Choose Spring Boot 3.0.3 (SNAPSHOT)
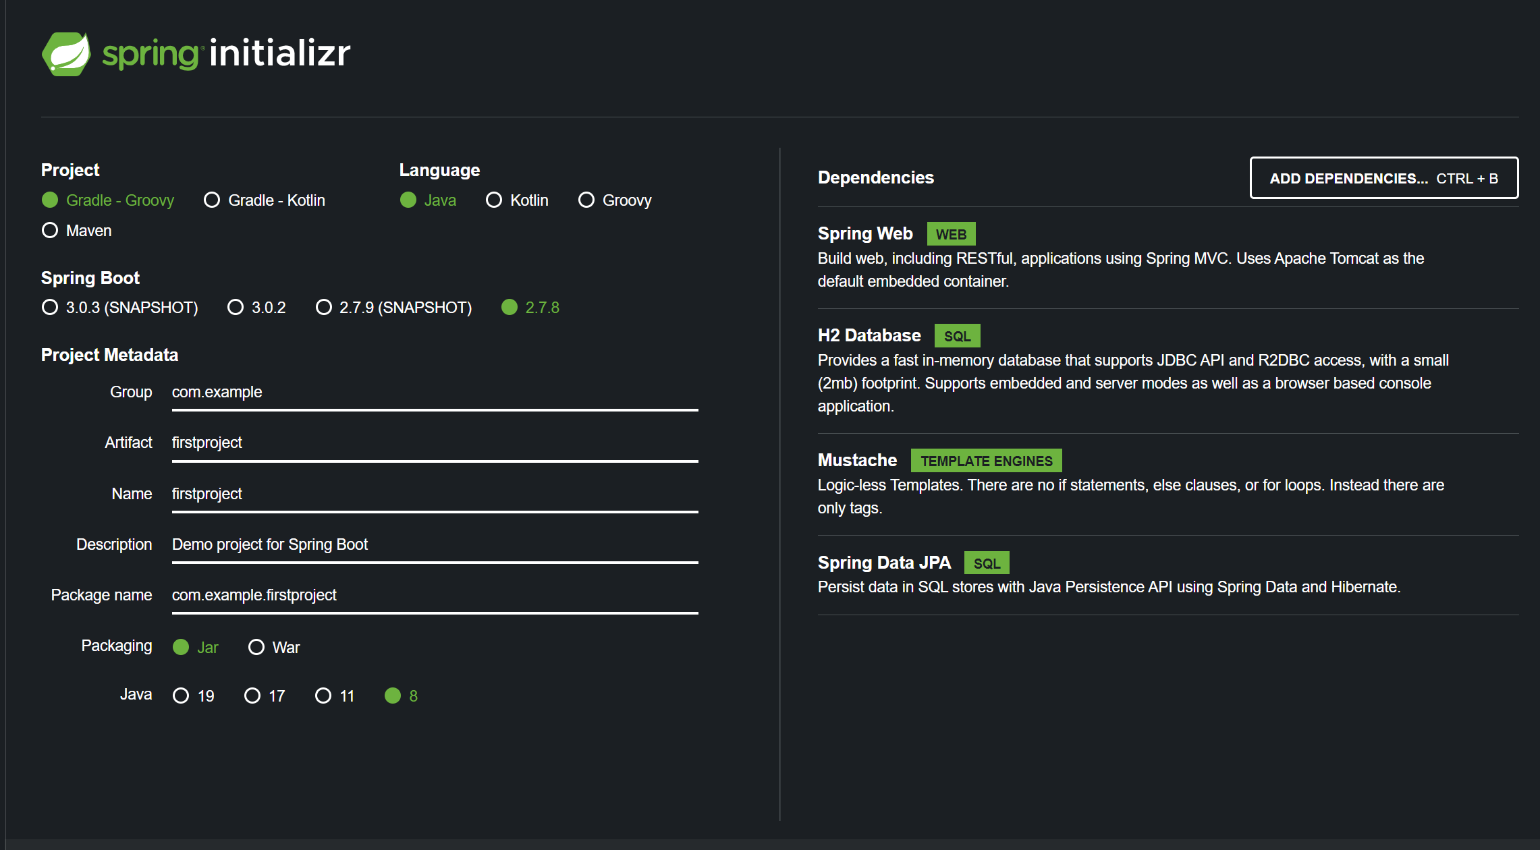This screenshot has width=1540, height=850. 50,308
